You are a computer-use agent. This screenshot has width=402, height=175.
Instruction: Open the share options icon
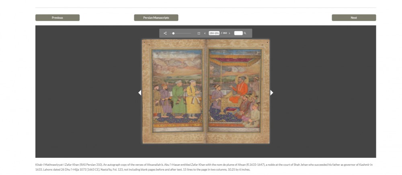[165, 33]
